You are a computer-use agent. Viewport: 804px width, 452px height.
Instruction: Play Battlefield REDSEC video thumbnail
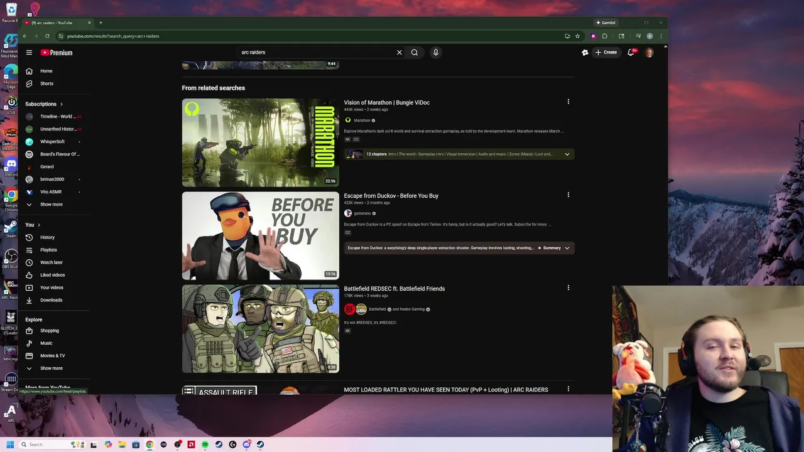point(260,329)
